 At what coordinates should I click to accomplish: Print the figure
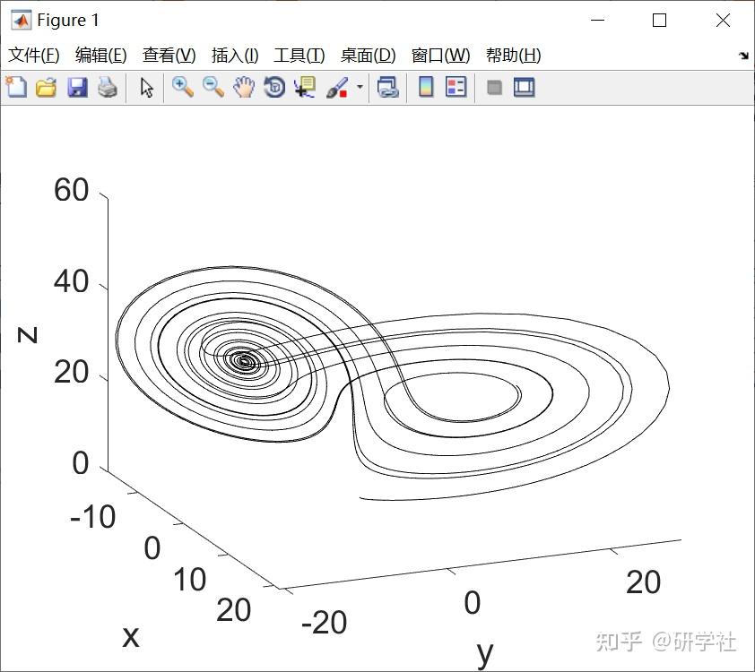pyautogui.click(x=108, y=87)
